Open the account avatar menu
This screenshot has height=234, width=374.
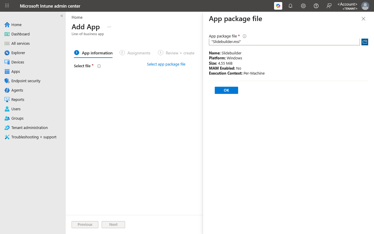pyautogui.click(x=365, y=6)
